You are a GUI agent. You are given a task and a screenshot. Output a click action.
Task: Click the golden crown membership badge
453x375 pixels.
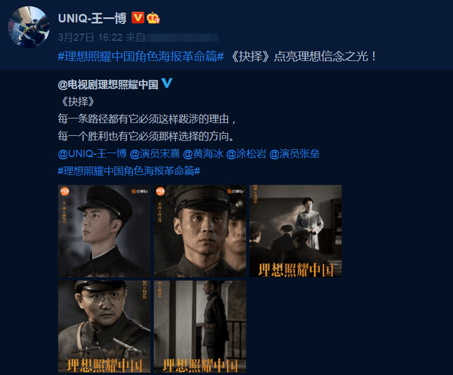(153, 18)
